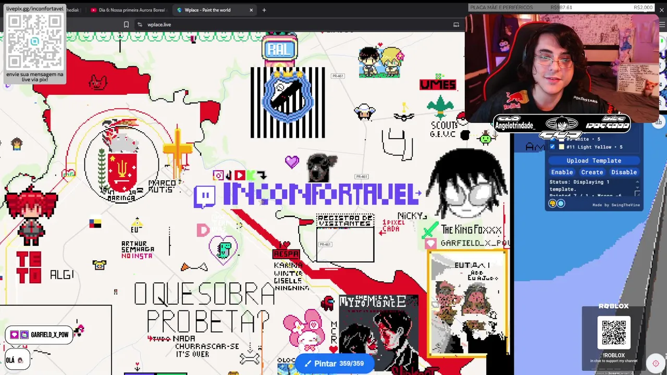The width and height of the screenshot is (667, 375).
Task: Click the LivePix QR code overlay
Action: (35, 42)
